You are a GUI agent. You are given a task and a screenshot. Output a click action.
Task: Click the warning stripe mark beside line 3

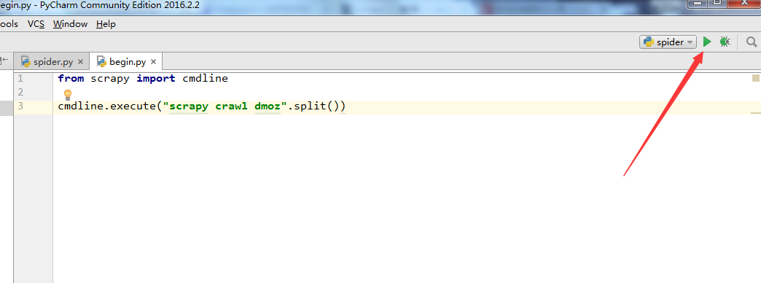756,113
